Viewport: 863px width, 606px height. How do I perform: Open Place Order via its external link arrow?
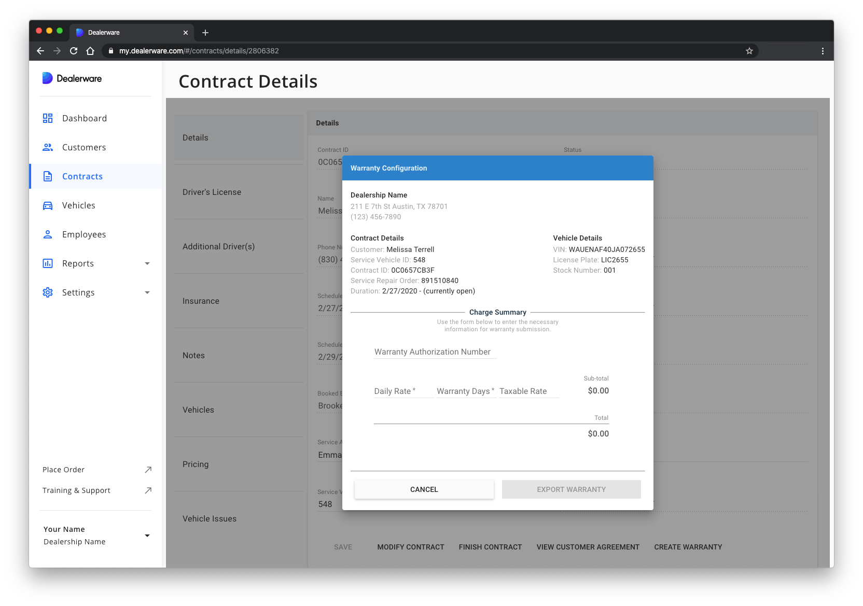pyautogui.click(x=148, y=470)
